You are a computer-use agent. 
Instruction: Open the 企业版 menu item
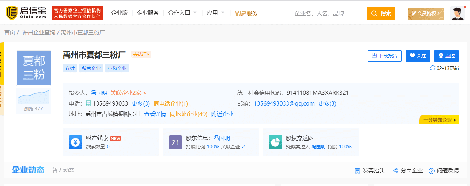pos(120,13)
